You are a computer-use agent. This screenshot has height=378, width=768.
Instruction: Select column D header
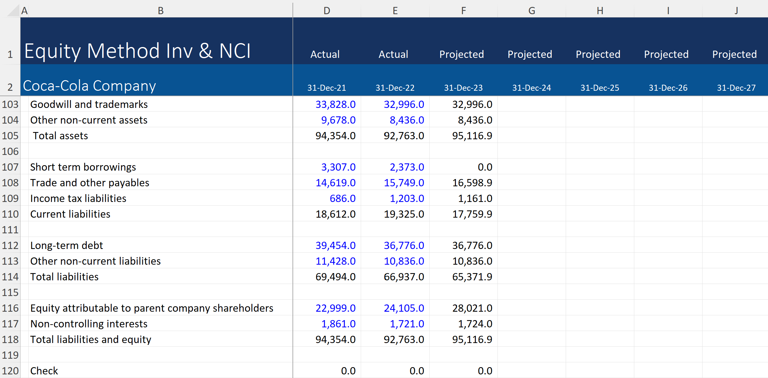click(x=327, y=11)
